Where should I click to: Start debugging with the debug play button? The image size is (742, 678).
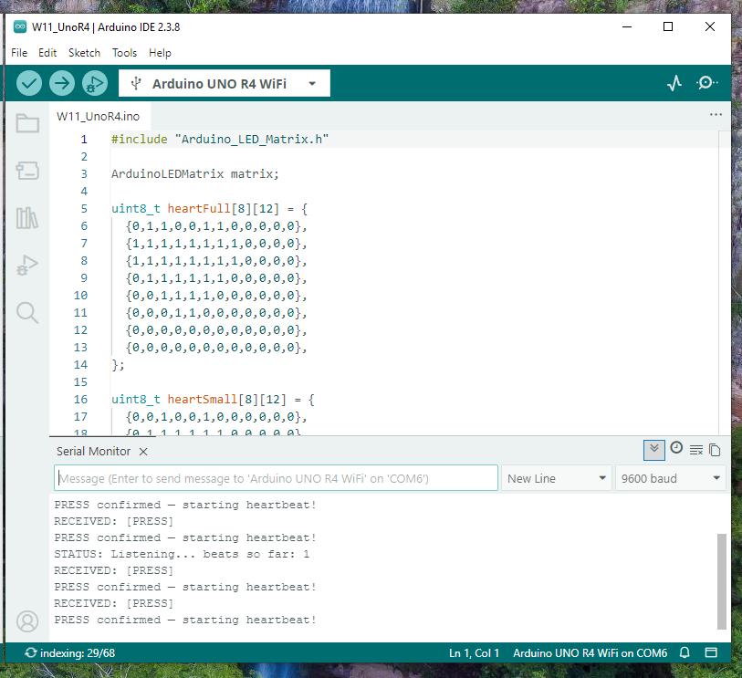[95, 83]
